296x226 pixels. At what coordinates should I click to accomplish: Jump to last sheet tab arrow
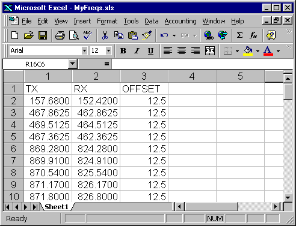(35, 207)
